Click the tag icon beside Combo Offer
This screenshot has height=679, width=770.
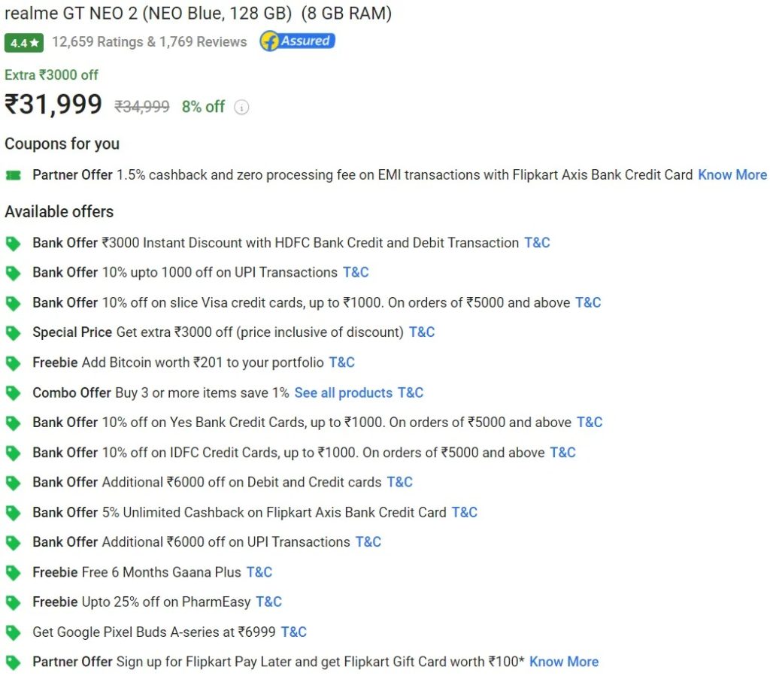[13, 393]
